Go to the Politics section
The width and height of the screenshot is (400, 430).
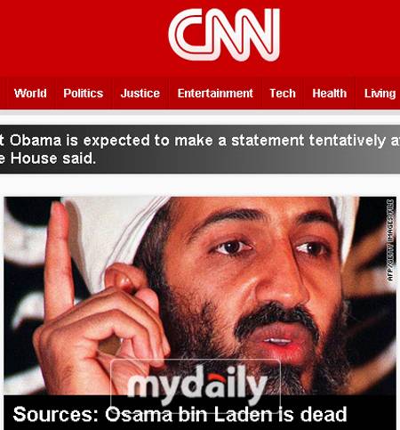click(84, 93)
